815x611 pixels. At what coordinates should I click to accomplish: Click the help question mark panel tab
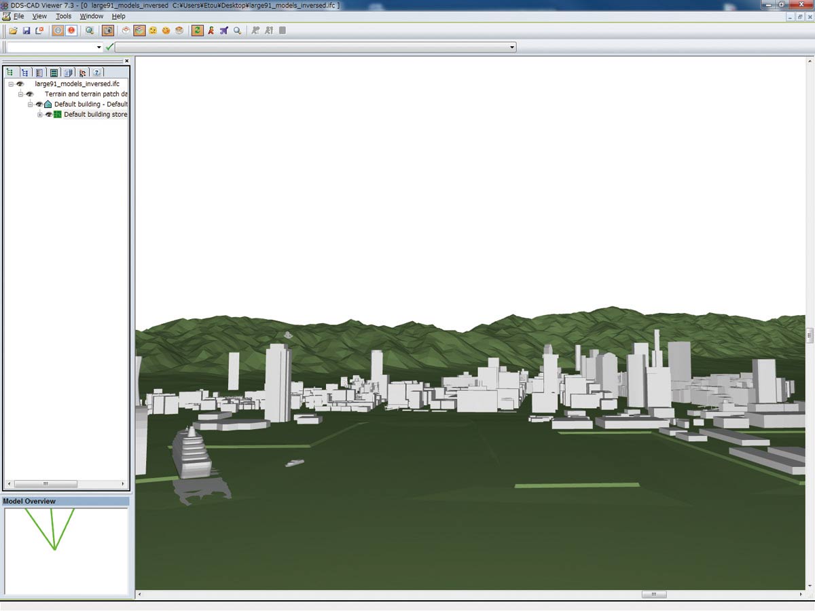[x=97, y=72]
